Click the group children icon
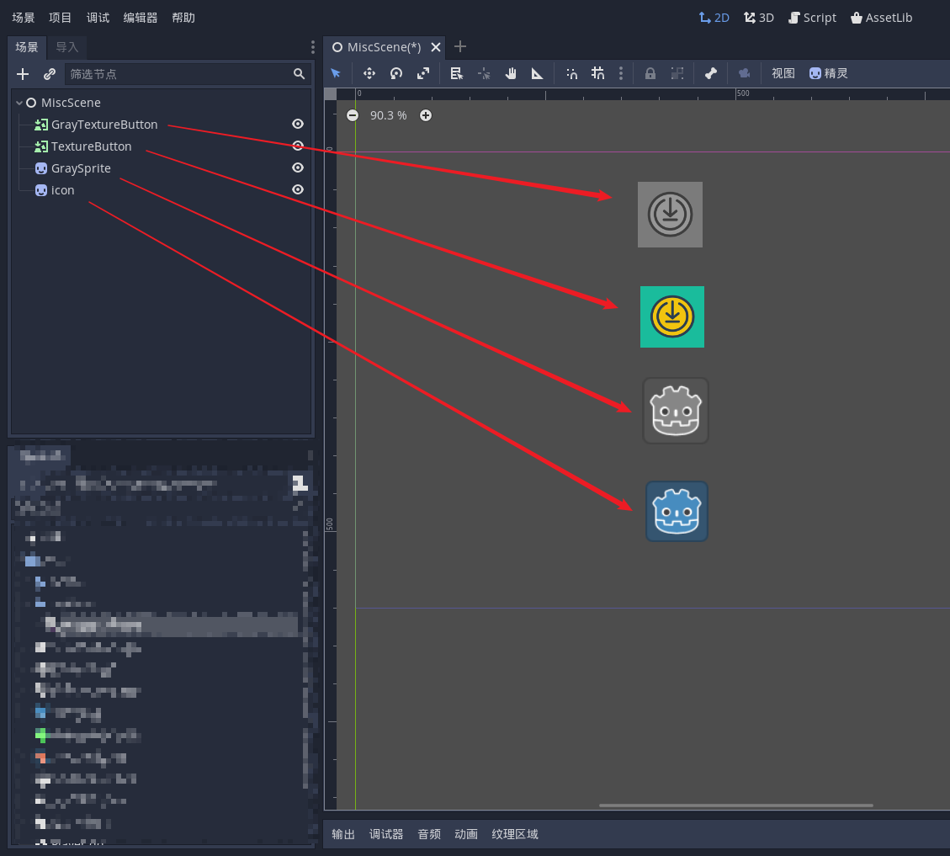Screen dimensions: 950x856 pos(677,73)
